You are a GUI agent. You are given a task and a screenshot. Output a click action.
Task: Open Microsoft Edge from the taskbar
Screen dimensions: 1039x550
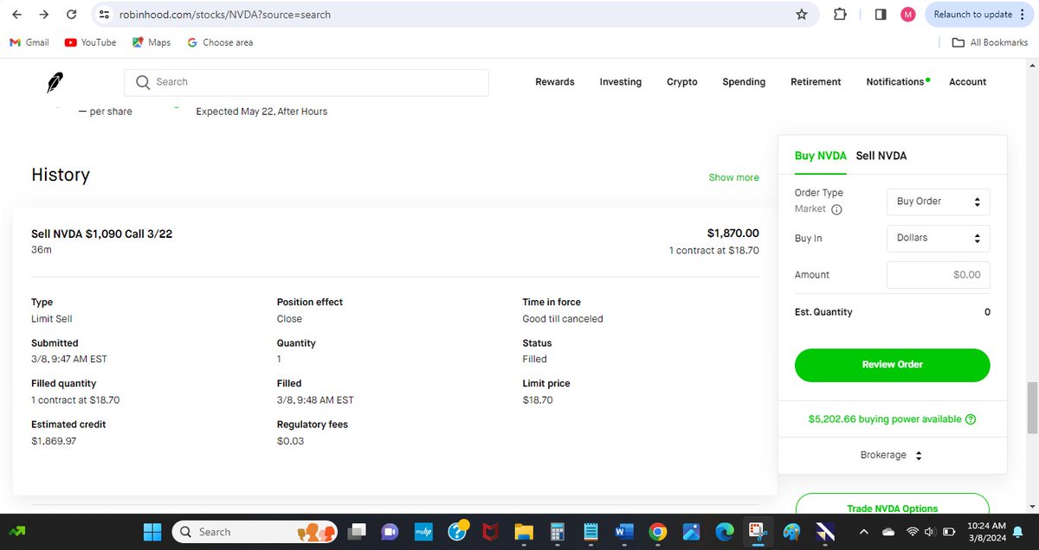725,532
